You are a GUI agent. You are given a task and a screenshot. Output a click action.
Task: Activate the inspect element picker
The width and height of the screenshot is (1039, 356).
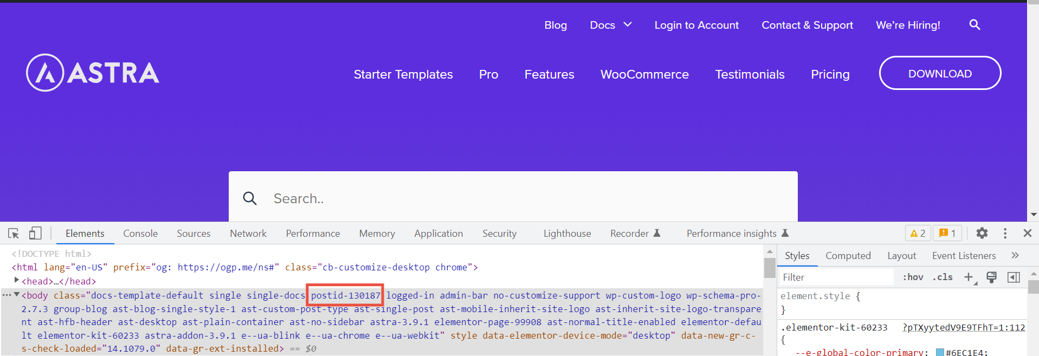[14, 234]
